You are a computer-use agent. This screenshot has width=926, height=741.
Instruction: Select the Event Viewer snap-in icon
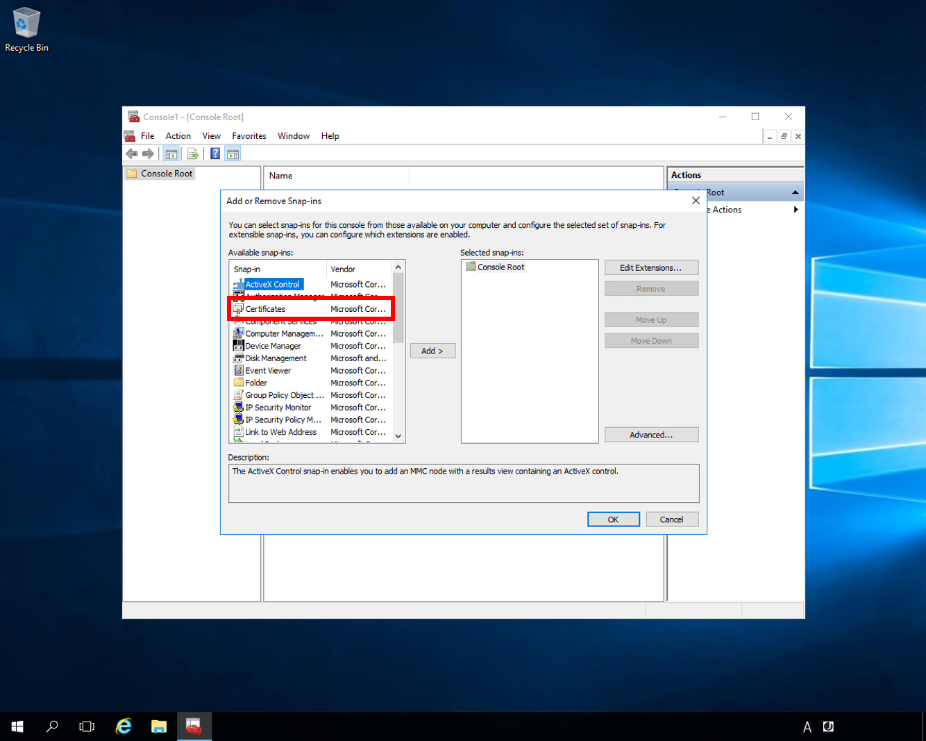[x=239, y=370]
